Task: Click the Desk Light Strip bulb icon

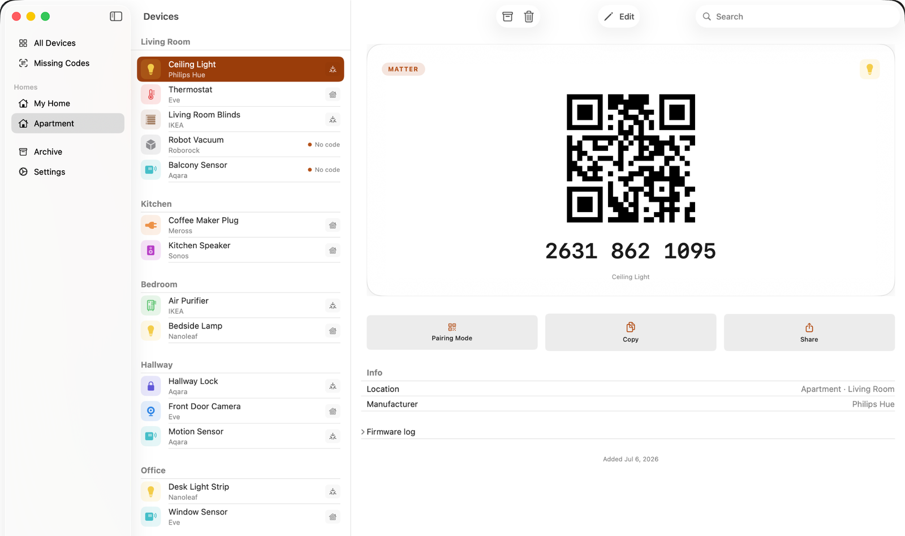Action: click(x=150, y=491)
